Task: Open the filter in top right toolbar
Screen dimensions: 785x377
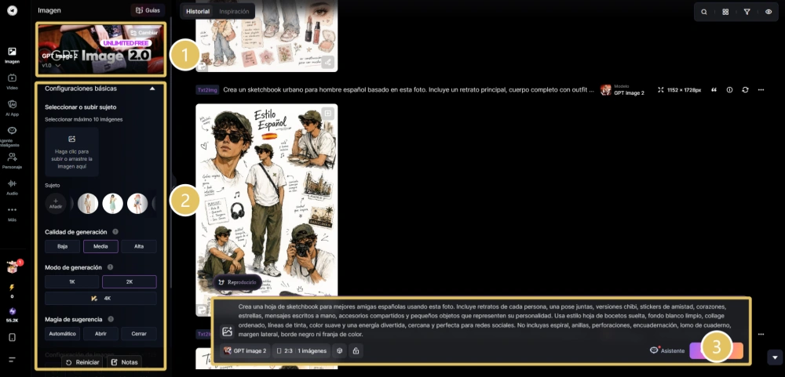Action: [x=747, y=12]
